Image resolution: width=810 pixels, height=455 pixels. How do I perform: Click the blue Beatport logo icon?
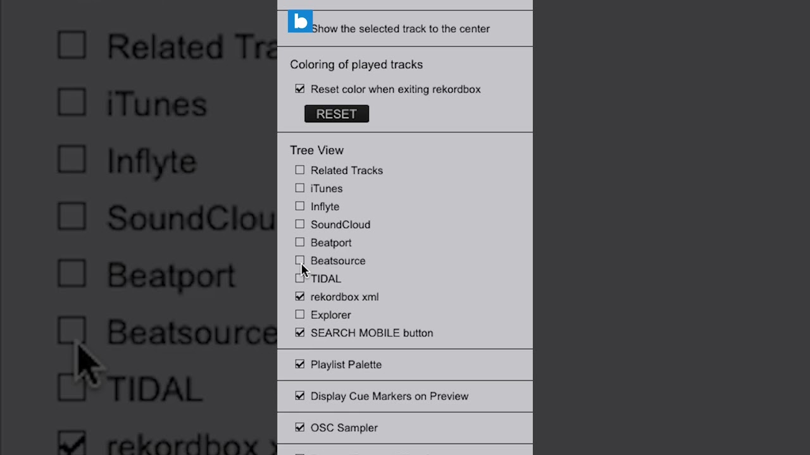pyautogui.click(x=300, y=21)
